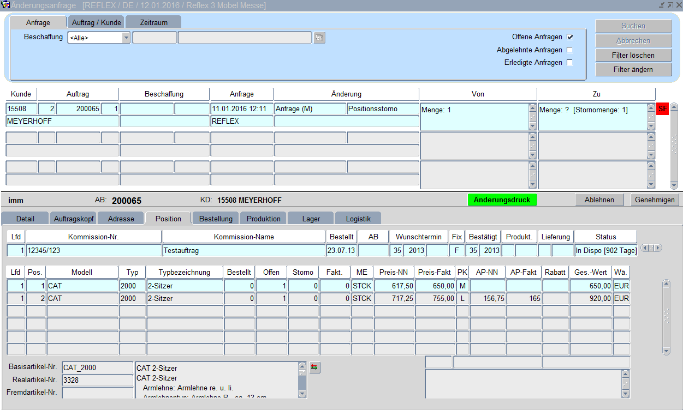The height and width of the screenshot is (410, 683).
Task: Open the Bestellung tab
Action: [x=216, y=219]
